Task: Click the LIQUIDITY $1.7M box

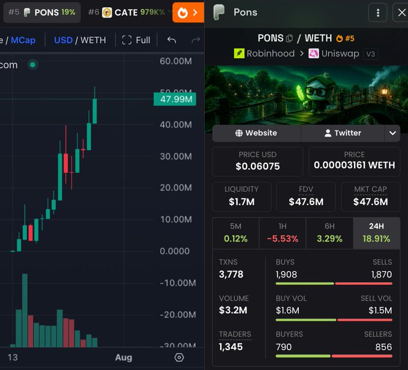Action: pos(242,197)
